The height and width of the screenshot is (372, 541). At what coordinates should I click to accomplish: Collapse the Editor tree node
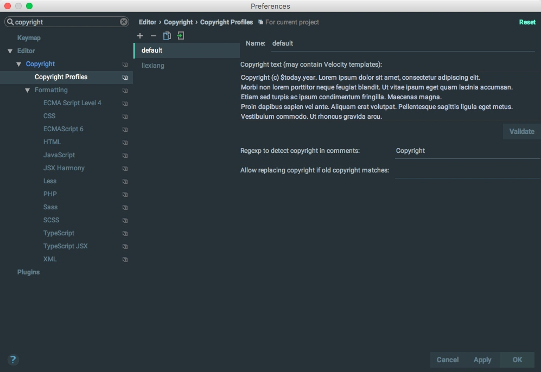tap(10, 51)
